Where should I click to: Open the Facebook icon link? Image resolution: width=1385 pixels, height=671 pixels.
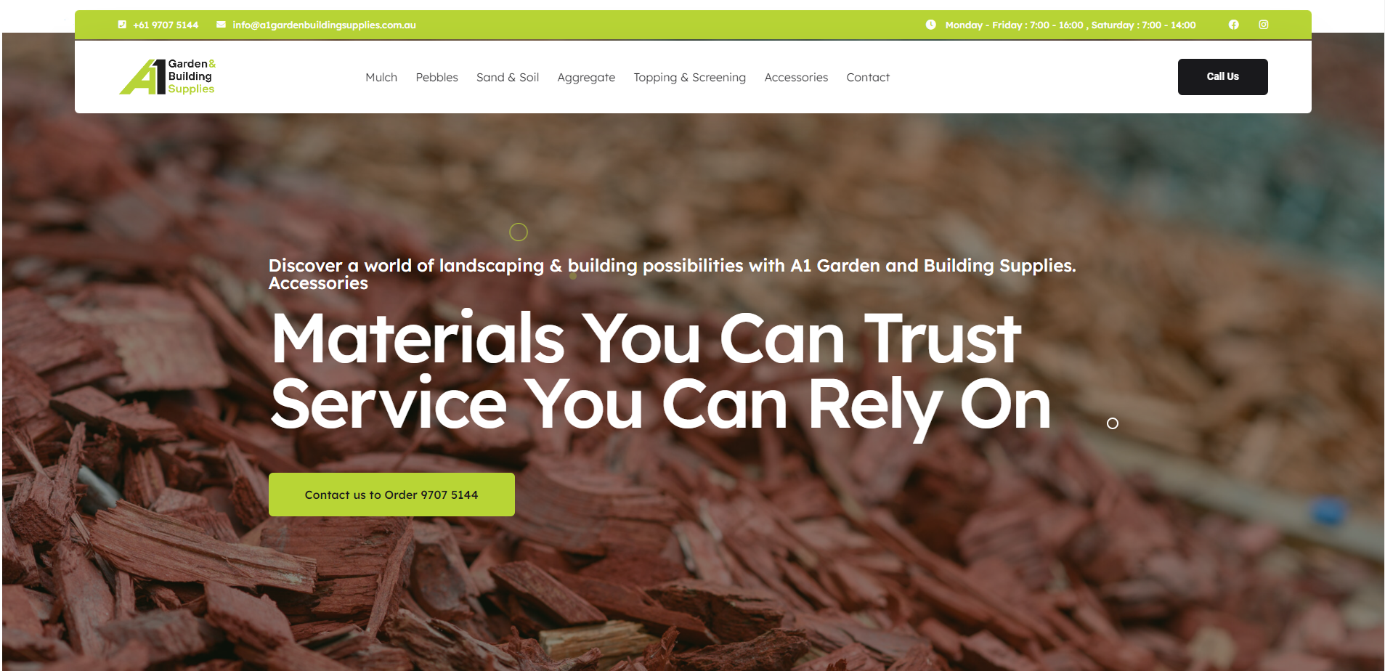pos(1233,25)
